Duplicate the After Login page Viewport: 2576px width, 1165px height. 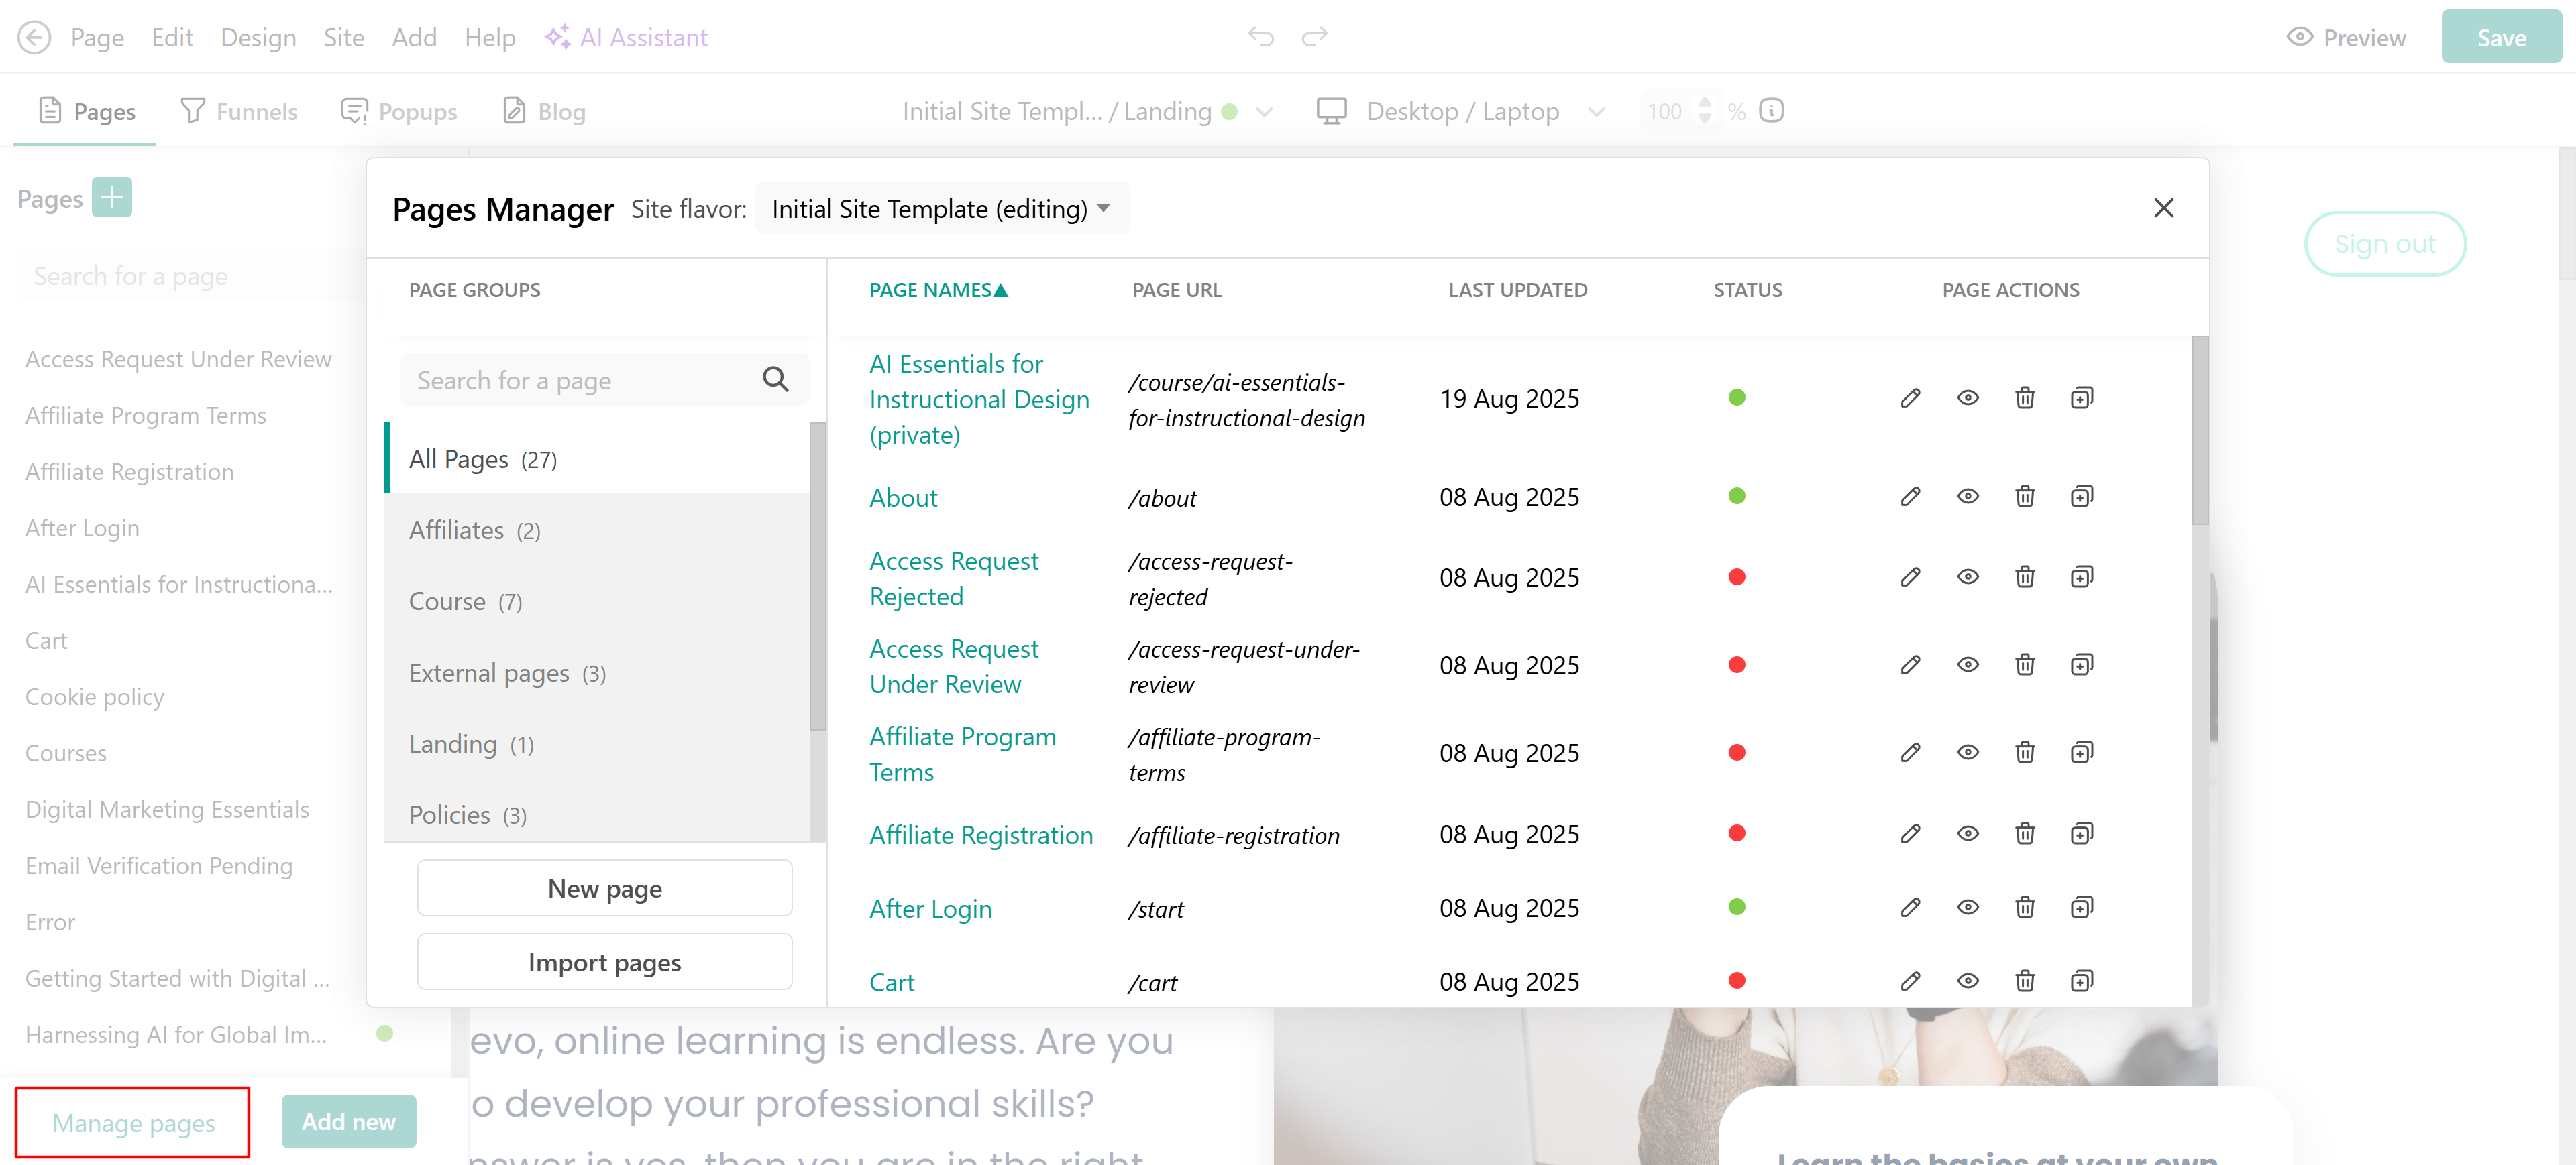(x=2081, y=907)
